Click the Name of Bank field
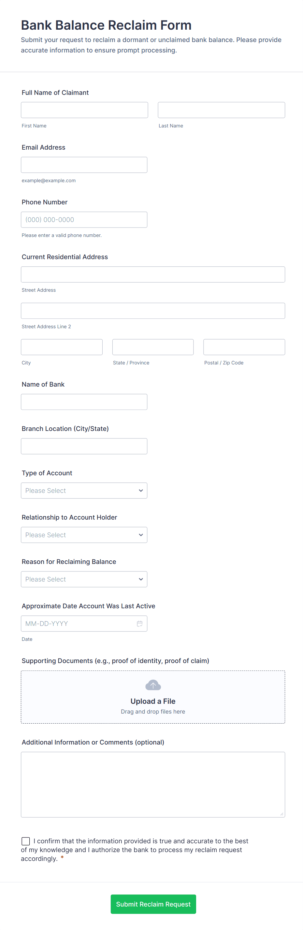Viewport: 303px width, 930px height. (84, 402)
